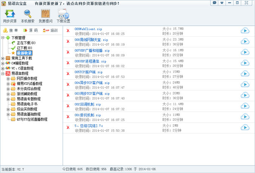Delete the 009WebClient.zip entry with red X

tap(68, 31)
